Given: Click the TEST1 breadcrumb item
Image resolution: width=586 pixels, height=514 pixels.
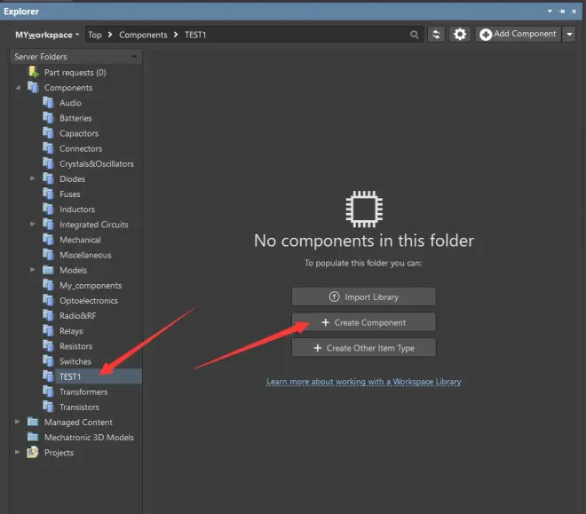Looking at the screenshot, I should pyautogui.click(x=195, y=35).
